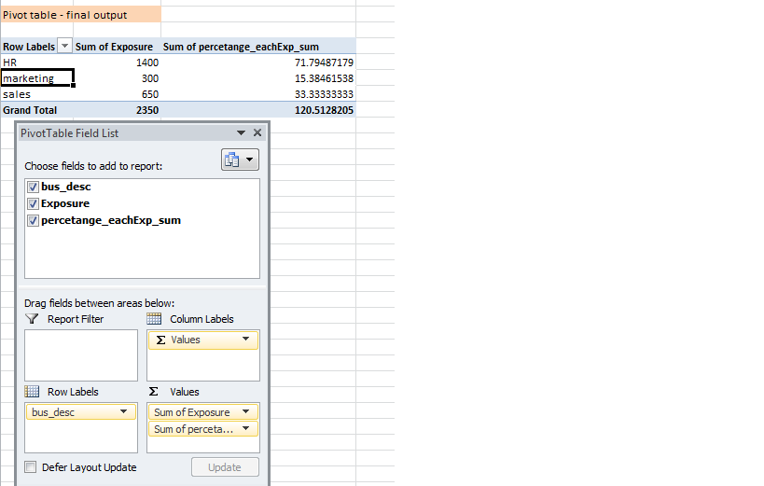764x486 pixels.
Task: Click the bus_desc field name in list
Action: click(66, 187)
